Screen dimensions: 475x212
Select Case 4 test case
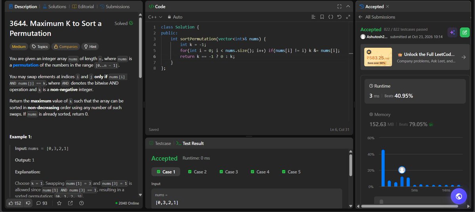(x=260, y=172)
